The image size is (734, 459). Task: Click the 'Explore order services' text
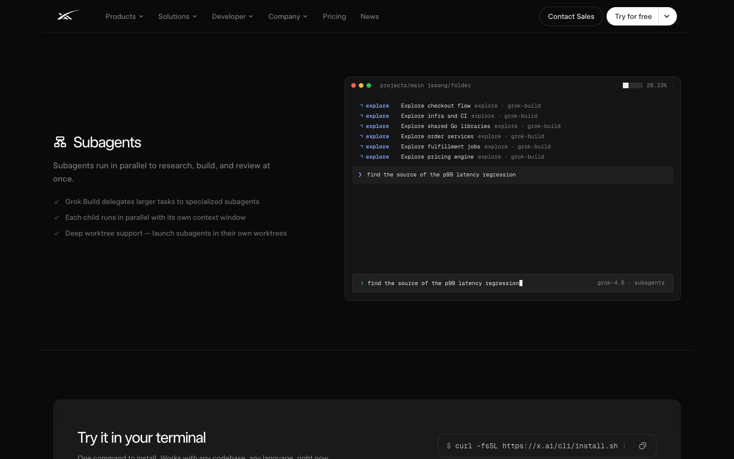pos(437,137)
